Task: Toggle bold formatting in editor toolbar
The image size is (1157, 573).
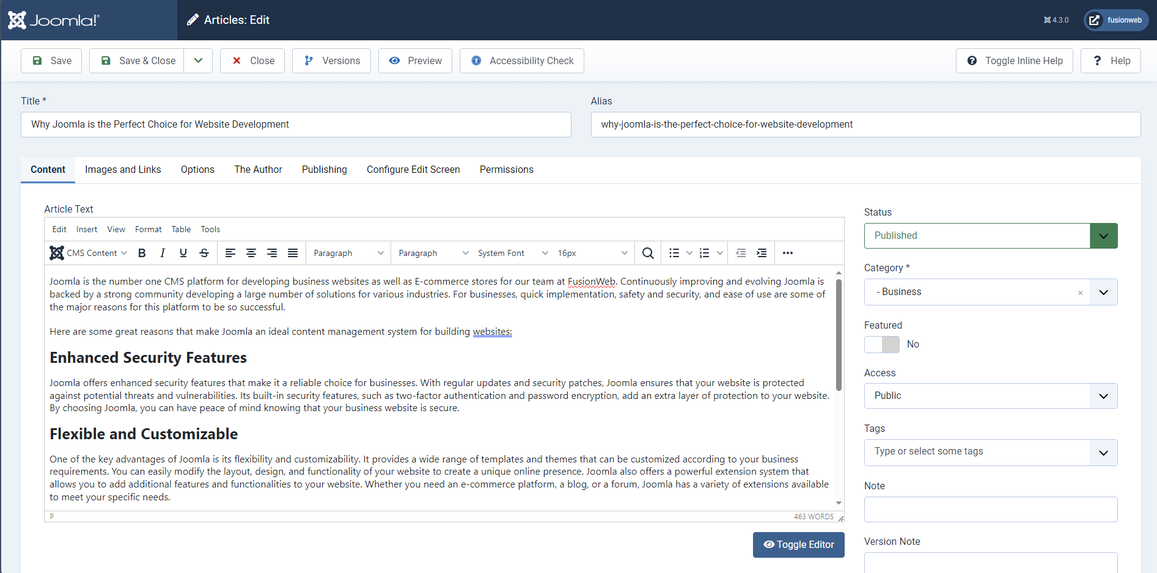Action: 142,253
